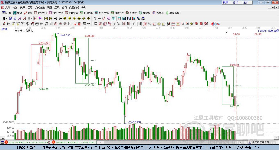
Task: Open 赢家轮 winner wheel tool
Action: click(145, 13)
